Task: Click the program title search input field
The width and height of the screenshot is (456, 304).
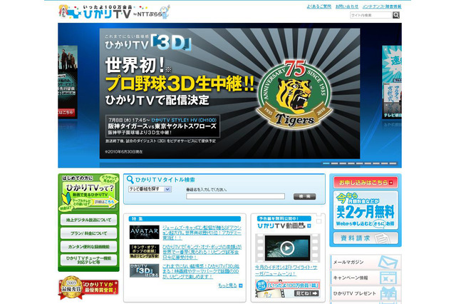Action: pos(235,196)
